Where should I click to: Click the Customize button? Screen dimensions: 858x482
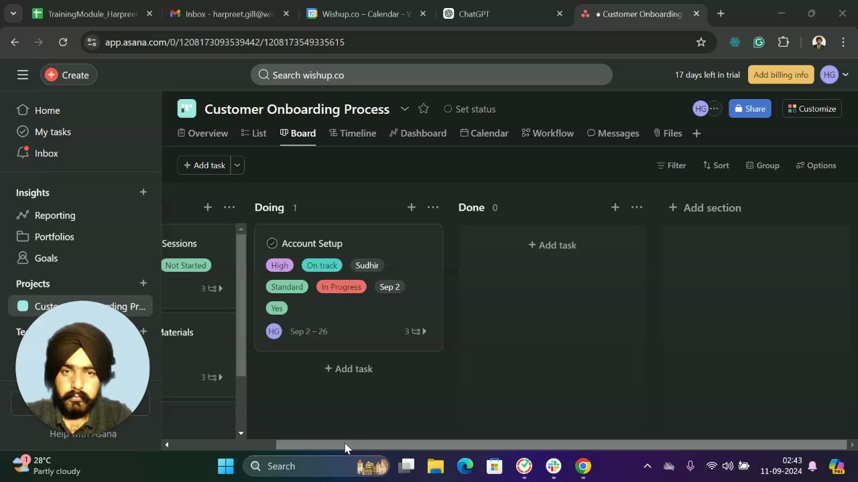(812, 108)
